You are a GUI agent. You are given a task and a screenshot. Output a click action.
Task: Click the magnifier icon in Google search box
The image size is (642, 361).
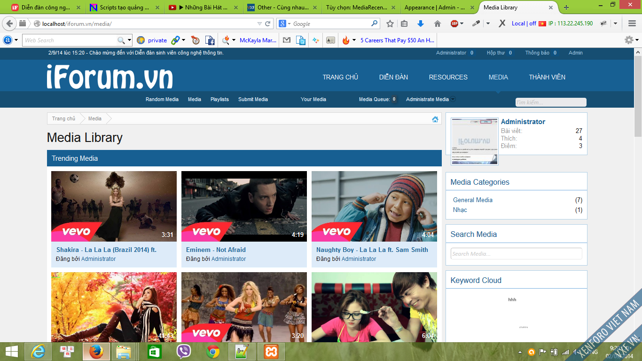(x=375, y=23)
